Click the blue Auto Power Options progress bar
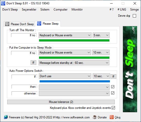The image size is (141, 122). [75, 81]
